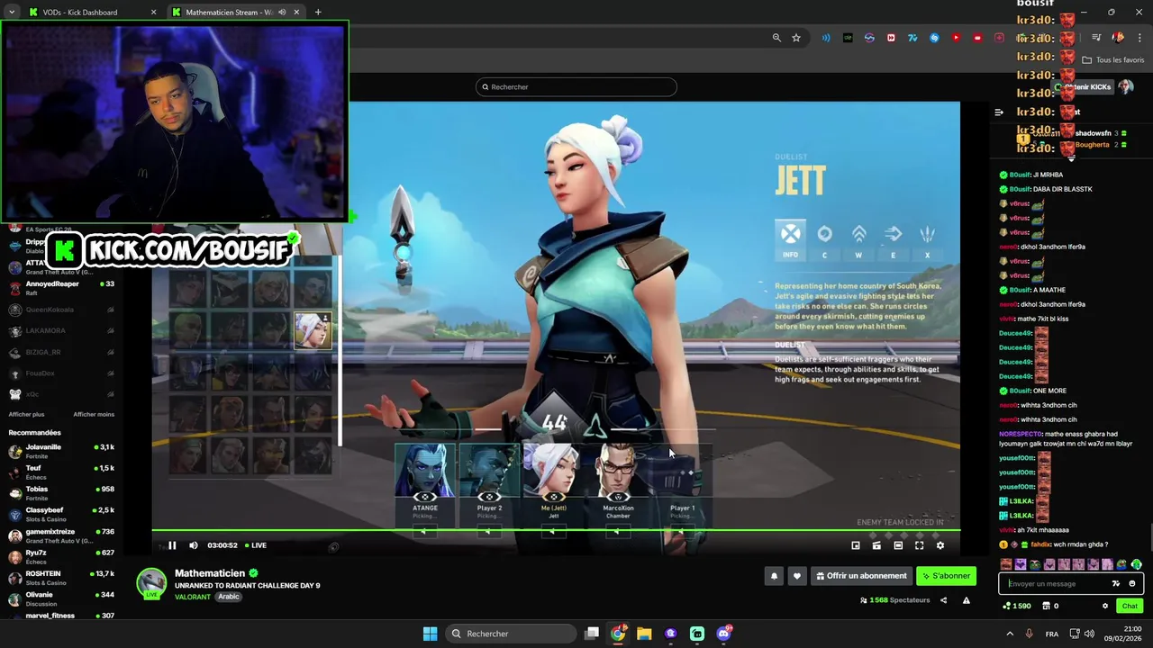Follow Mathematicien with the heart button
1153x648 pixels.
pyautogui.click(x=796, y=576)
